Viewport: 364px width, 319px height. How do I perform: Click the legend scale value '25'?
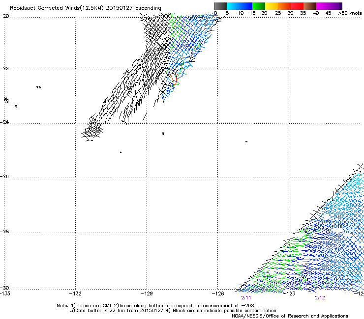click(x=278, y=13)
